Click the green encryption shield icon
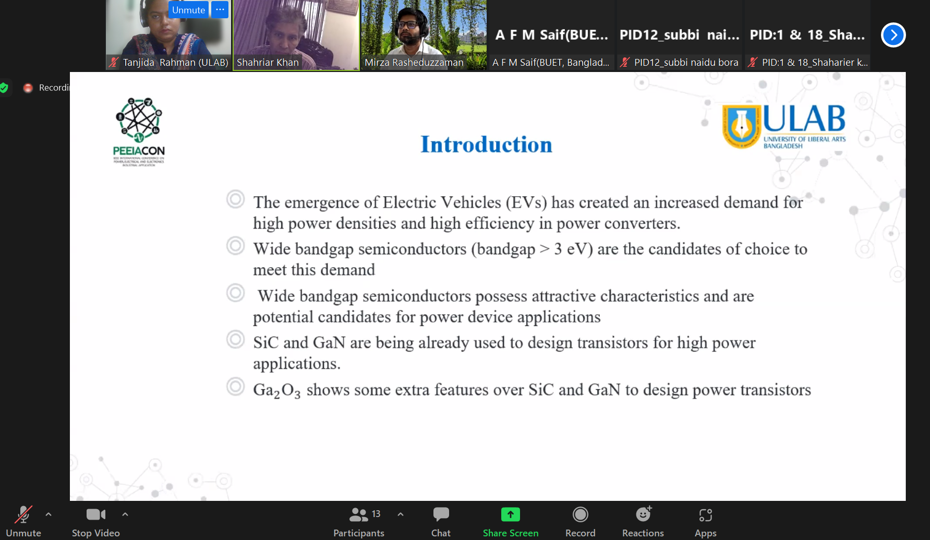This screenshot has width=930, height=540. pos(4,88)
